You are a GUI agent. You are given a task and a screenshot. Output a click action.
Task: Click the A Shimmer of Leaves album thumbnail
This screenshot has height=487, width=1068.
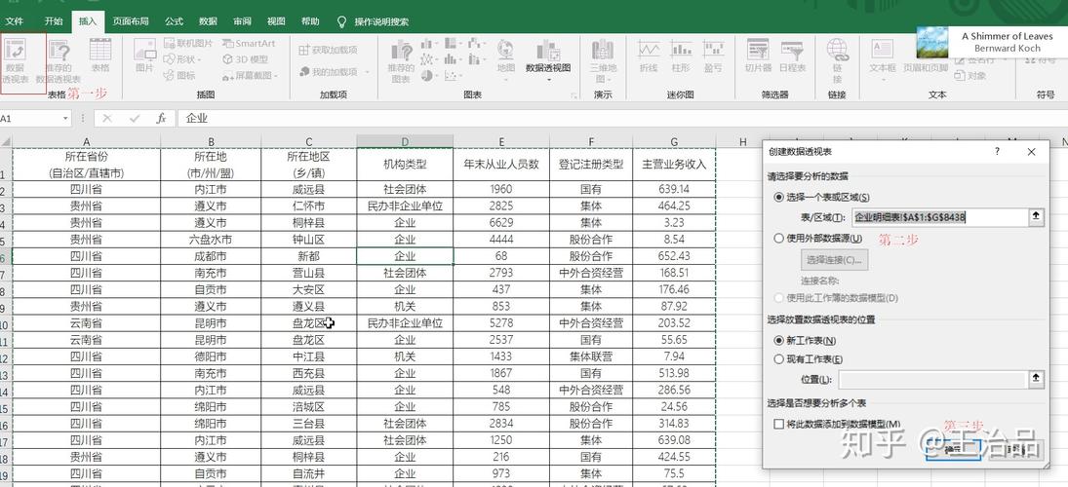931,42
